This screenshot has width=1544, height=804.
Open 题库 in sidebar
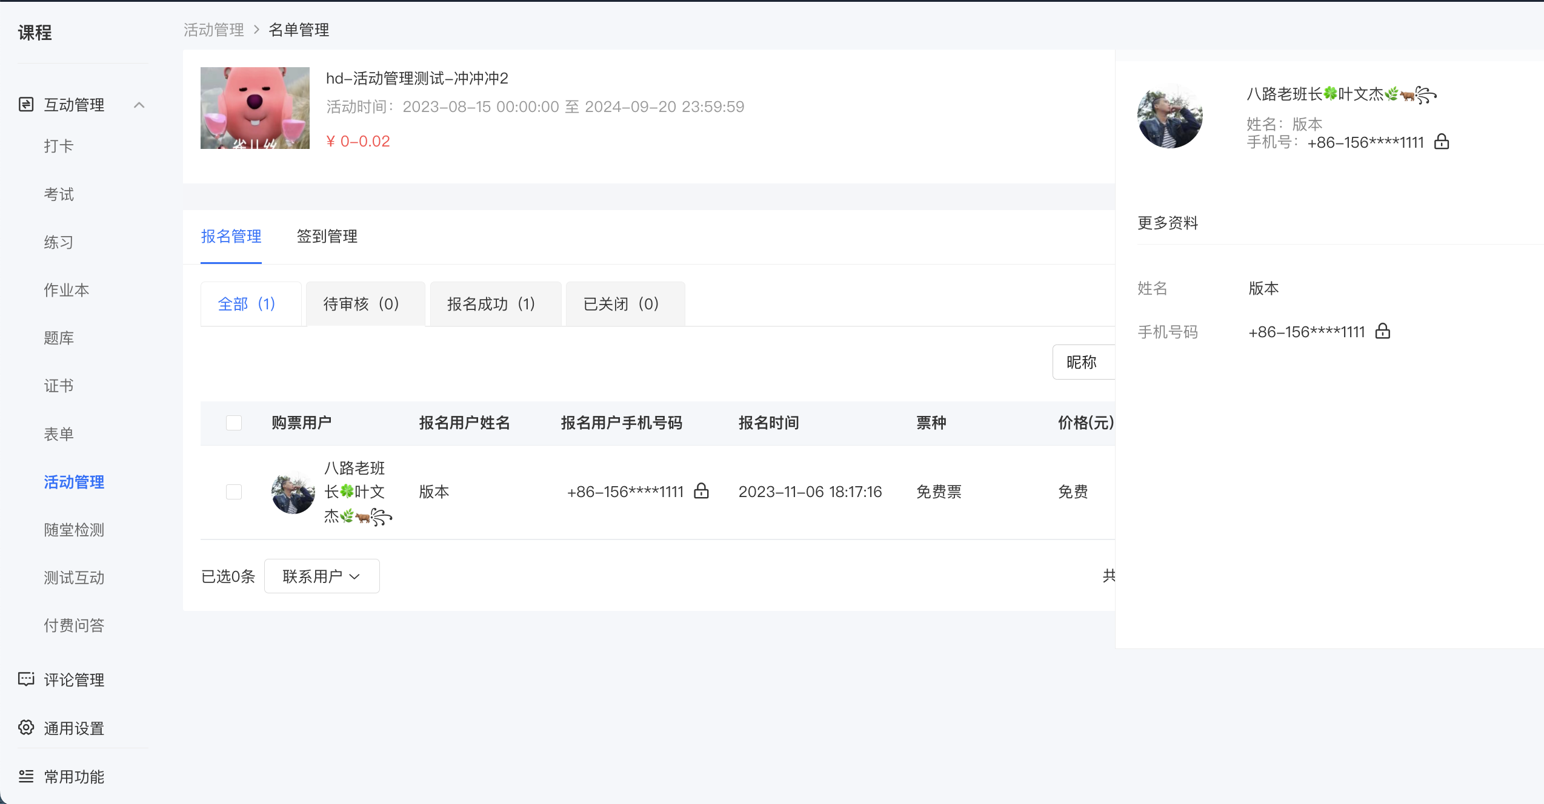tap(59, 338)
